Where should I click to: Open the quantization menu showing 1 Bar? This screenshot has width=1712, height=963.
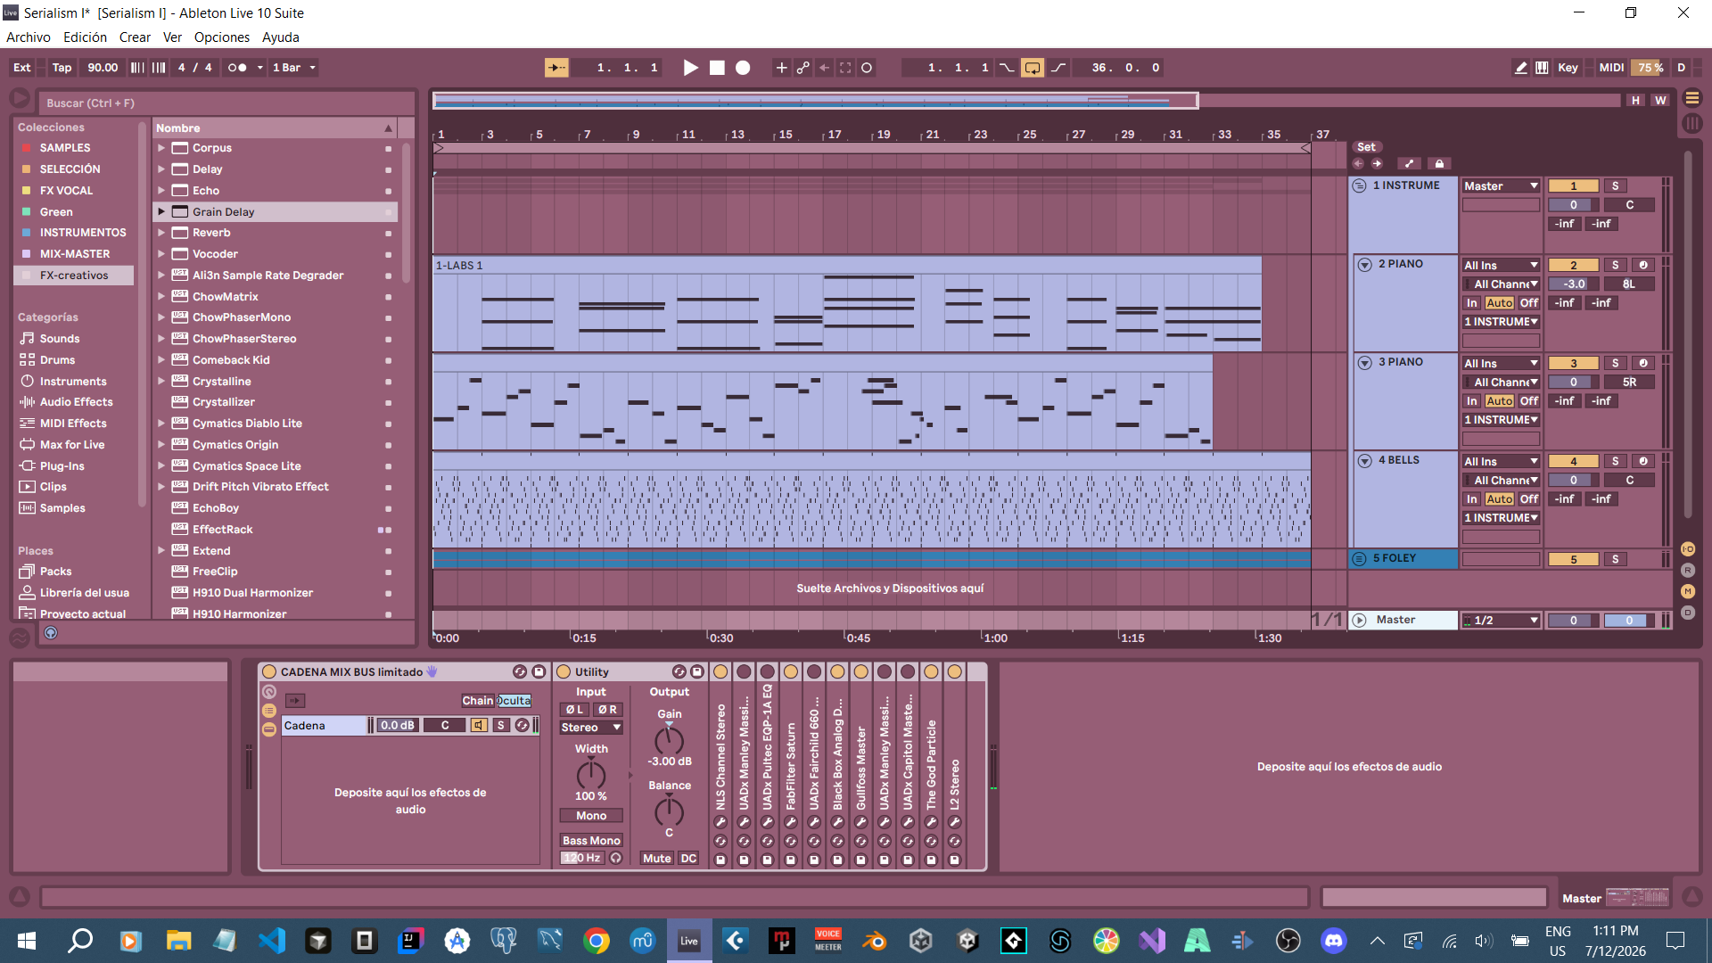294,68
